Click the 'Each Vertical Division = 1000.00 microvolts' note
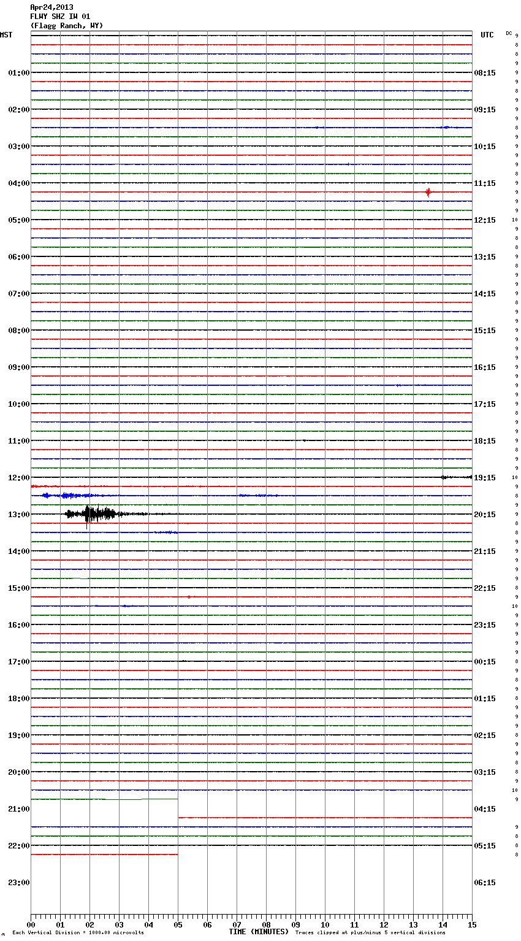 (x=78, y=933)
